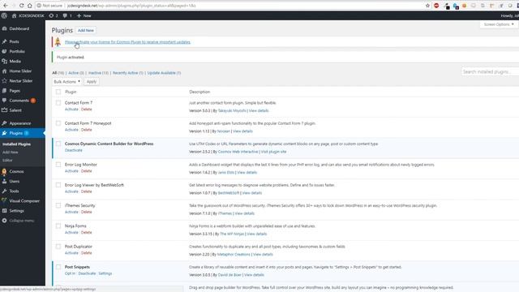Click Visit plugin site for Cosmos
519x292 pixels.
click(274, 152)
